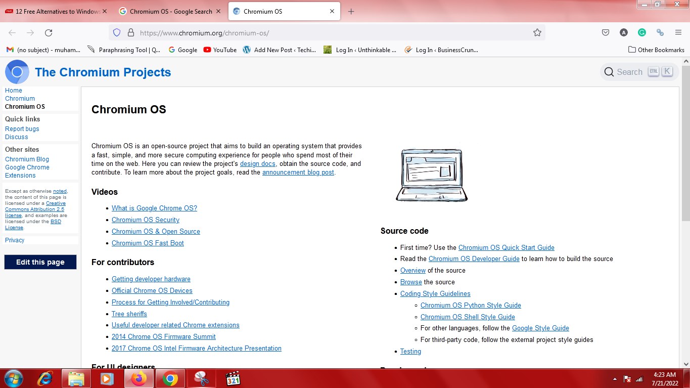
Task: Launch Internet Explorer from the taskbar
Action: [x=45, y=378]
